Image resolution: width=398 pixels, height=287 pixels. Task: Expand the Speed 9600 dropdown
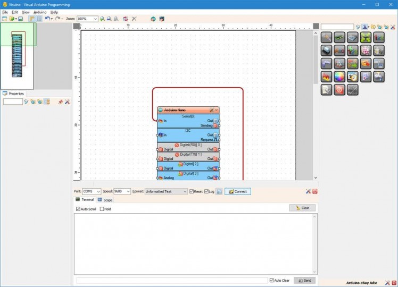128,191
